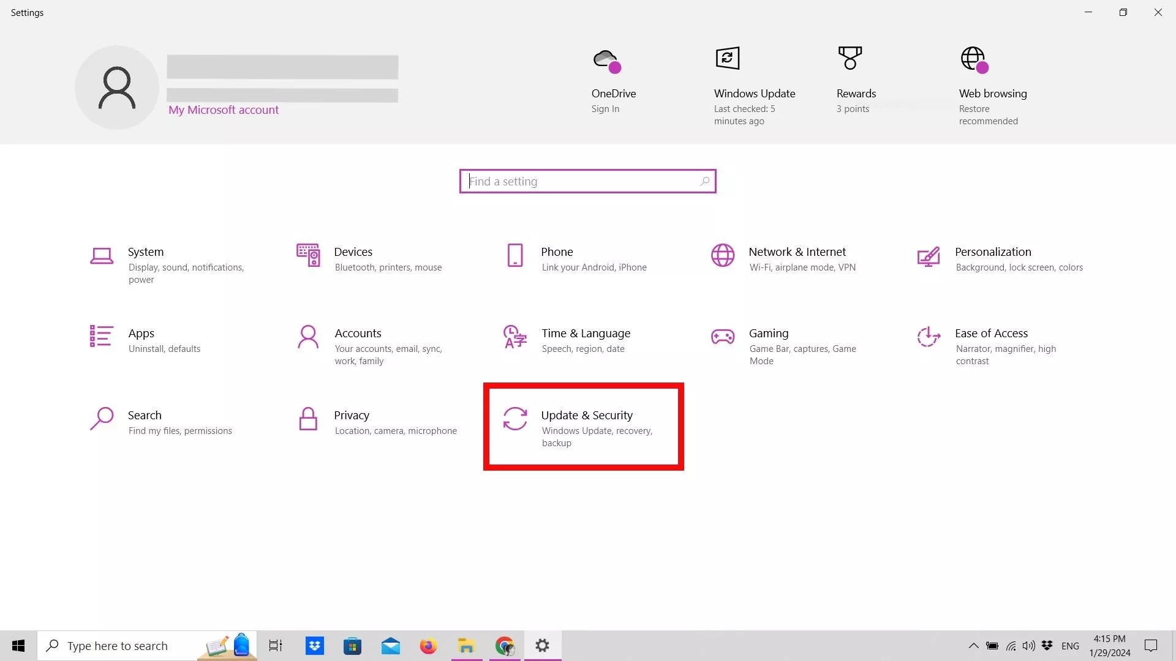Viewport: 1176px width, 661px height.
Task: Open Firefox from the taskbar
Action: (428, 646)
